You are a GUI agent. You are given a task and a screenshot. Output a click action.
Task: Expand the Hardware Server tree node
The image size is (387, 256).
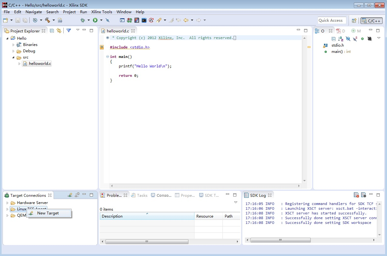pos(7,202)
